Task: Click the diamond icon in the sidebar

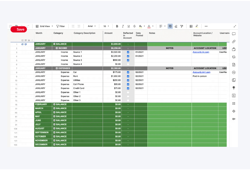Action: tap(234, 111)
